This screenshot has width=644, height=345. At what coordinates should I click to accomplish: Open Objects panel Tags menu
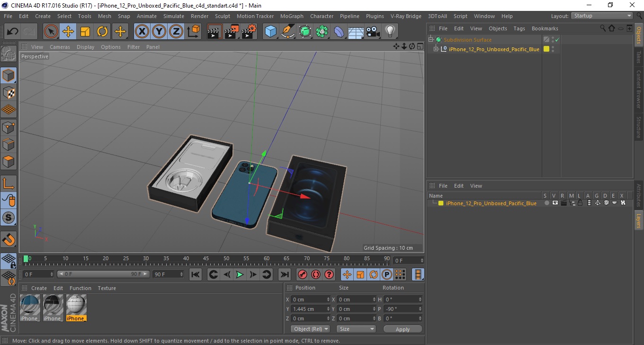coord(519,28)
